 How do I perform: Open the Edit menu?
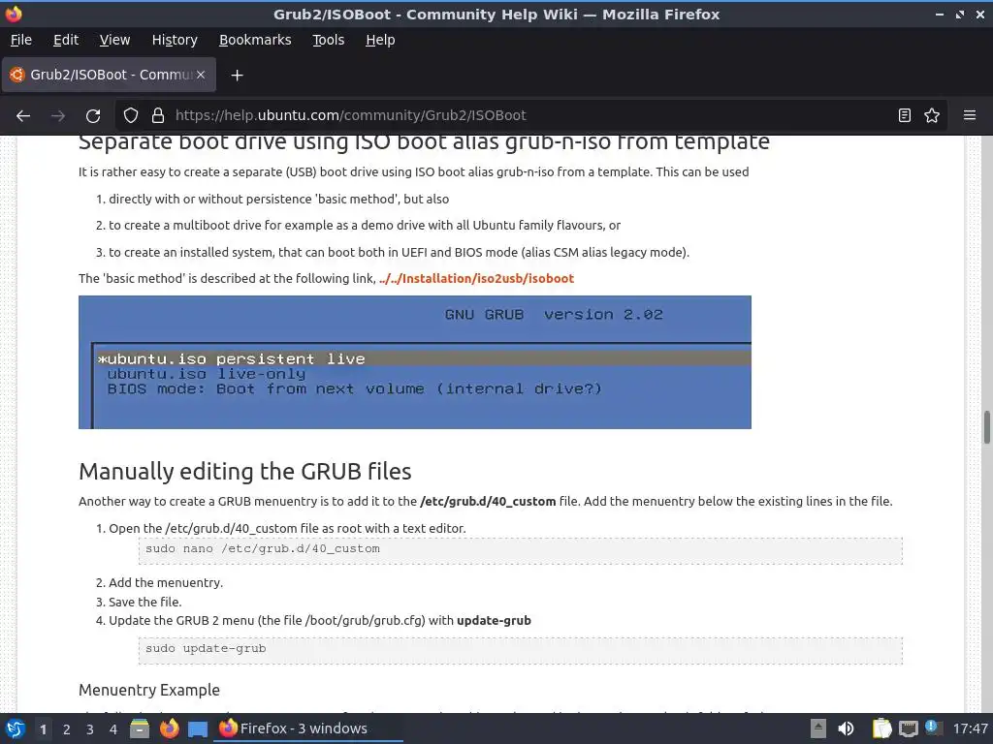coord(66,40)
